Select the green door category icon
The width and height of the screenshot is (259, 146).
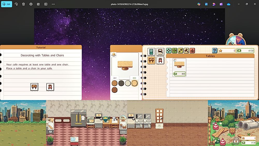tap(151, 52)
